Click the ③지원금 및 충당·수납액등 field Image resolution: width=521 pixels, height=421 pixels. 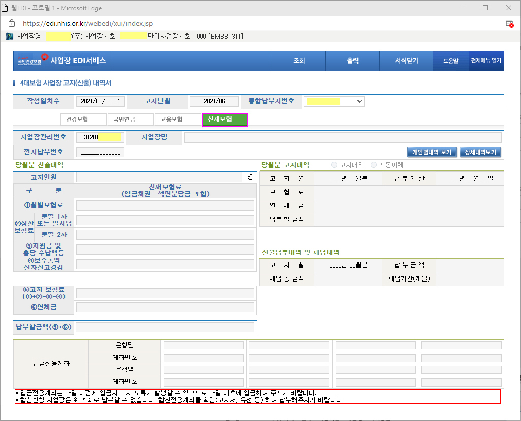click(165, 250)
